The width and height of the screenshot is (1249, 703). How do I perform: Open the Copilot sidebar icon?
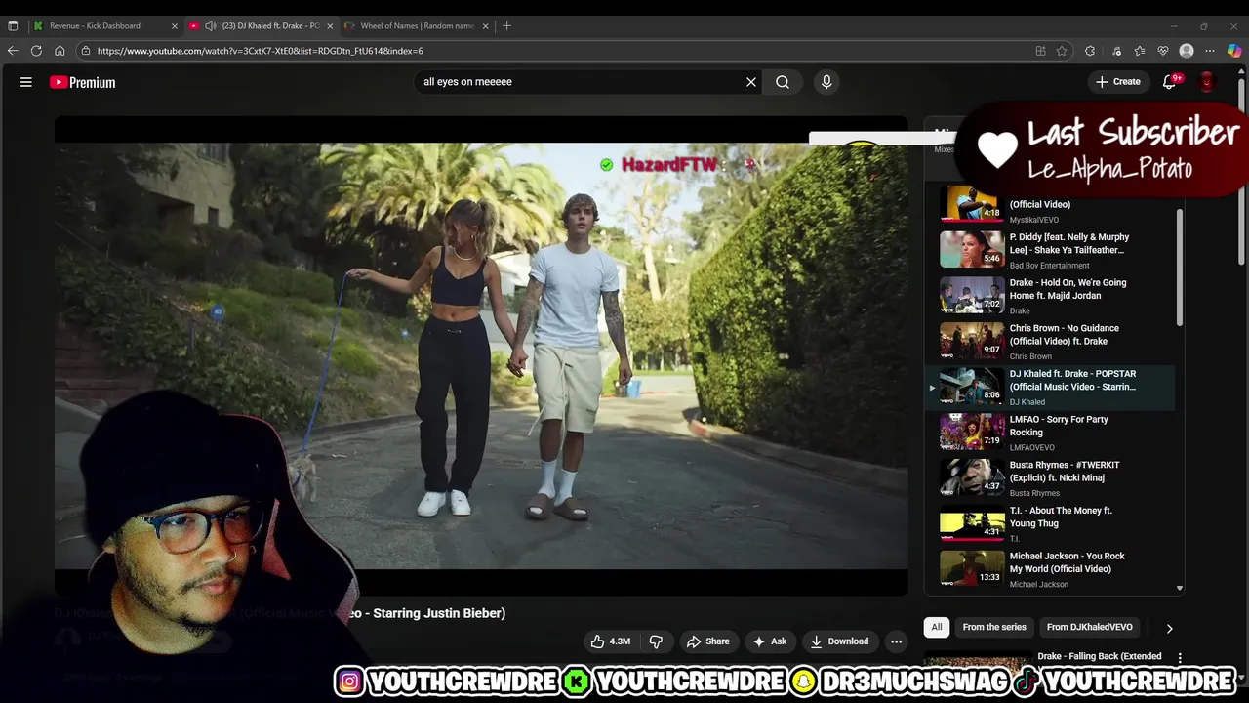pyautogui.click(x=1234, y=51)
